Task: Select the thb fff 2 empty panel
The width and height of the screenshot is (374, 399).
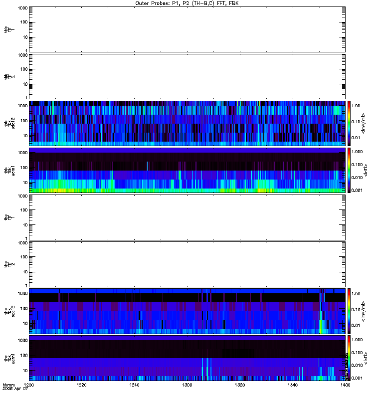Action: click(187, 76)
